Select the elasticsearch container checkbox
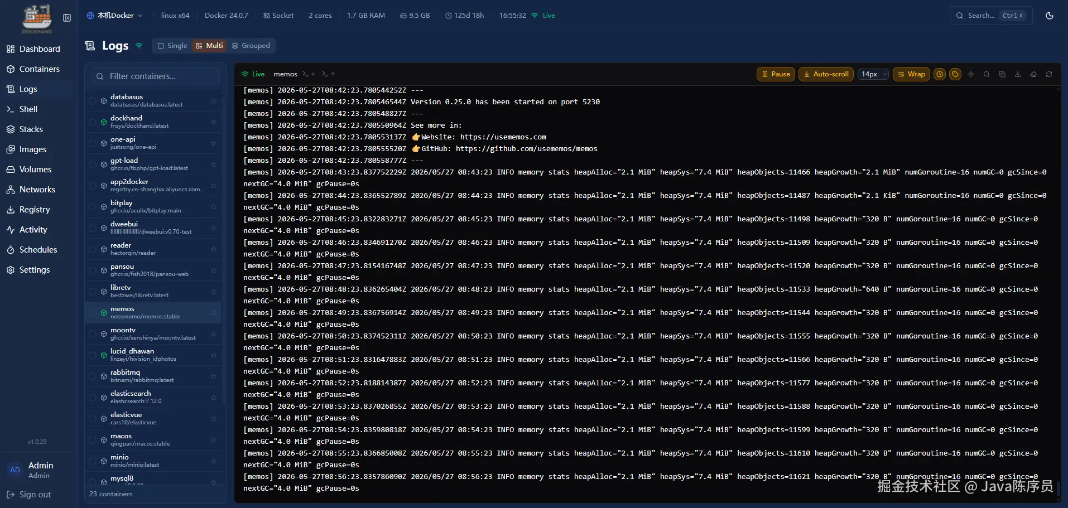 (93, 398)
